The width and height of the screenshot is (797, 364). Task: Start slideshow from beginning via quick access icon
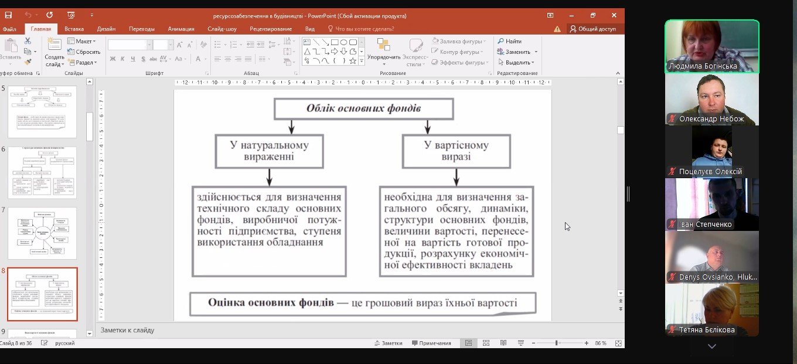71,15
